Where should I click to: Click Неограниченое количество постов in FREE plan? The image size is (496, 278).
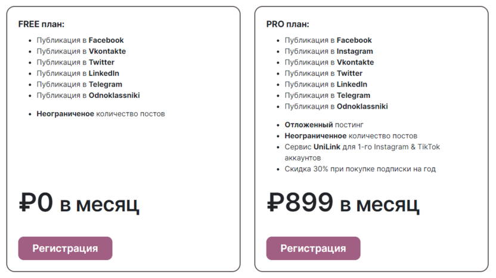click(100, 114)
